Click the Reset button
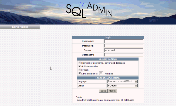The height and width of the screenshot is (106, 176). (112, 91)
